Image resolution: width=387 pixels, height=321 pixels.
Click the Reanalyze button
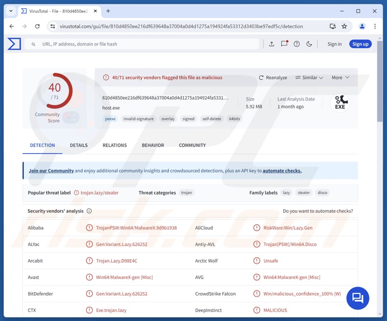[x=273, y=78]
